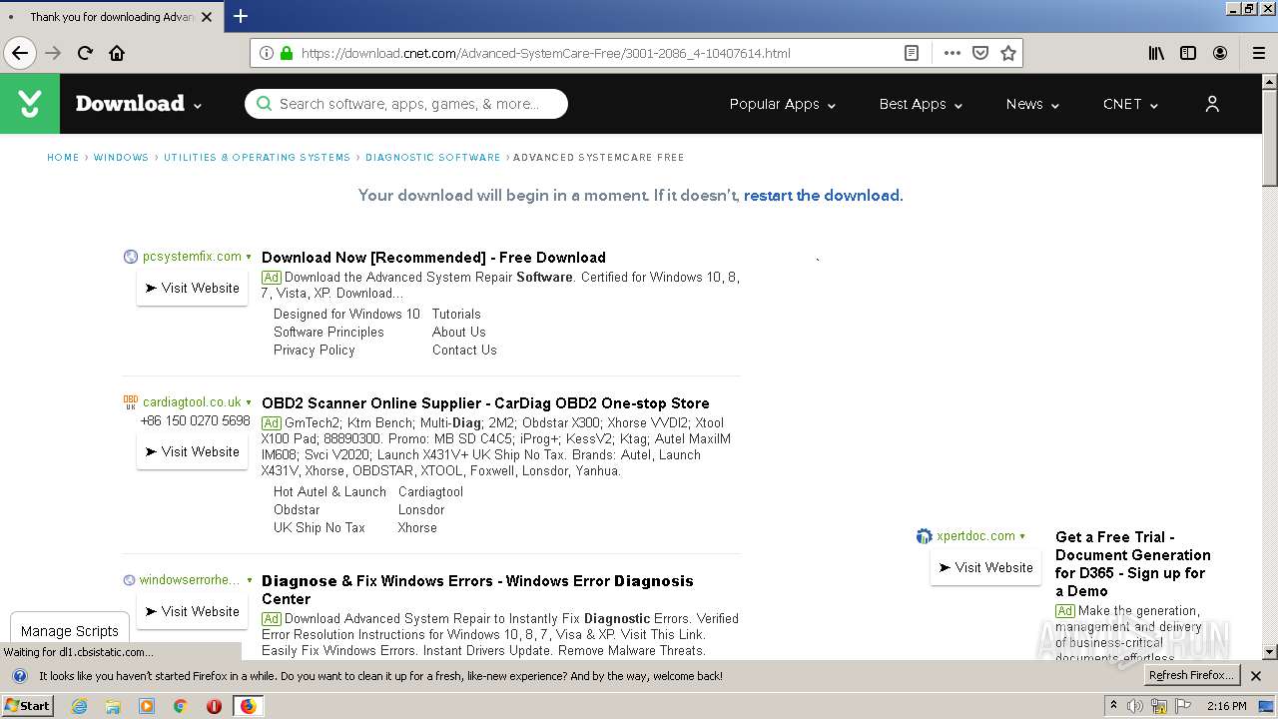
Task: Open a new tab with plus button
Action: [240, 16]
